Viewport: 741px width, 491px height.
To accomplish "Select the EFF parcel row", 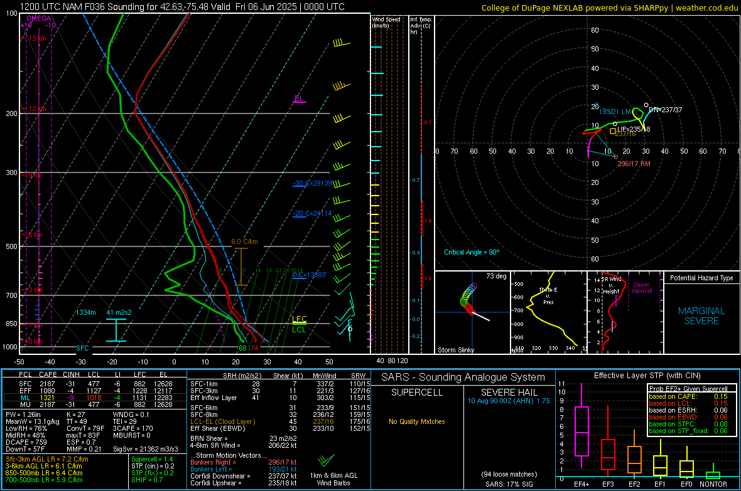I will [x=95, y=391].
